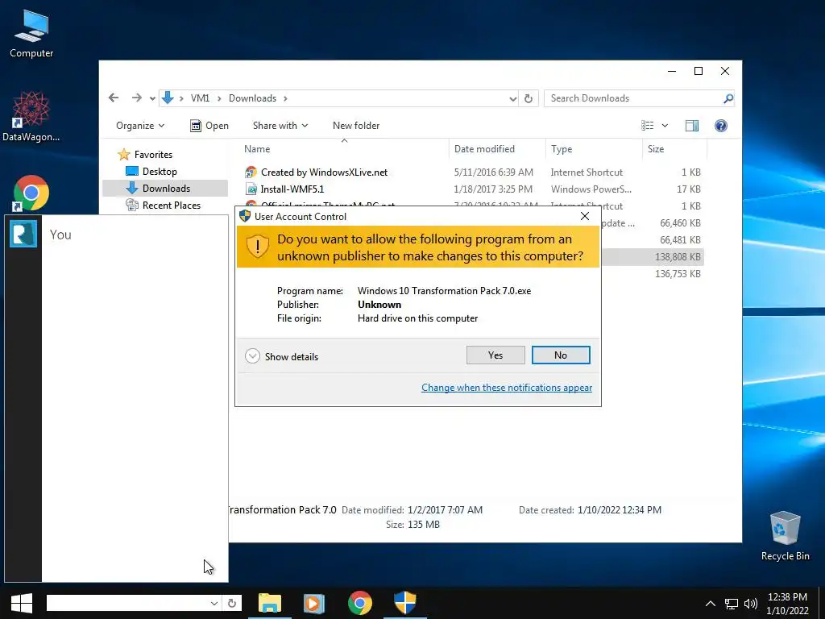
Task: Click the 136,753 KB file row
Action: 652,274
